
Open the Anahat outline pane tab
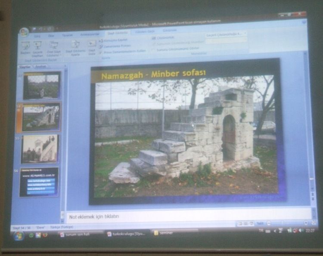point(40,67)
